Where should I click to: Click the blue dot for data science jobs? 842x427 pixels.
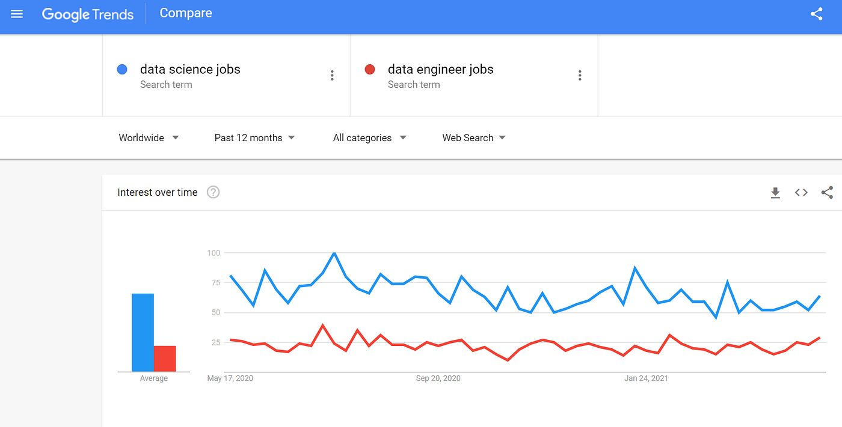tap(122, 70)
